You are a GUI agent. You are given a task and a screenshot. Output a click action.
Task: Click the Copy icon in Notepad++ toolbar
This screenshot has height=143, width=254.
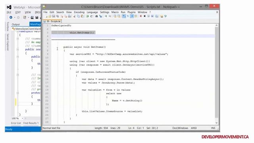(79, 16)
